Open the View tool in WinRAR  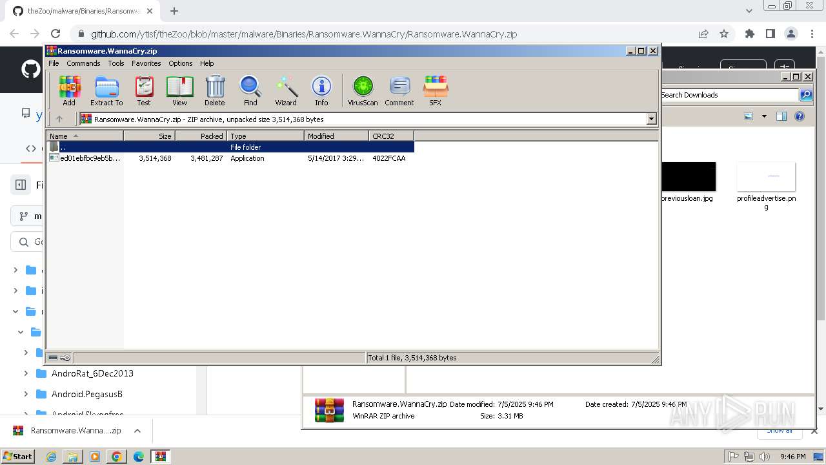click(x=179, y=90)
